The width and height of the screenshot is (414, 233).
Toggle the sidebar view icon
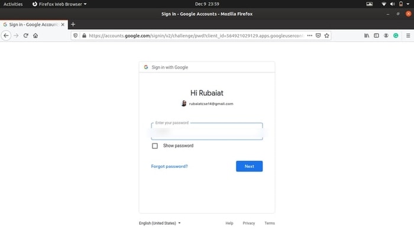coord(376,35)
